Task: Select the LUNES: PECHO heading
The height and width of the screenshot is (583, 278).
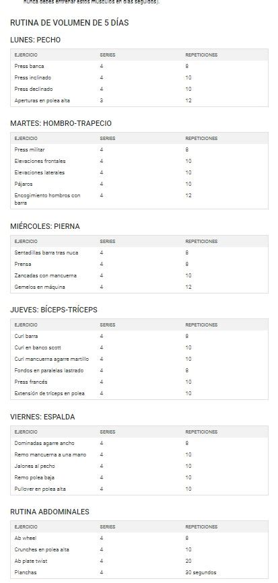Action: point(35,40)
